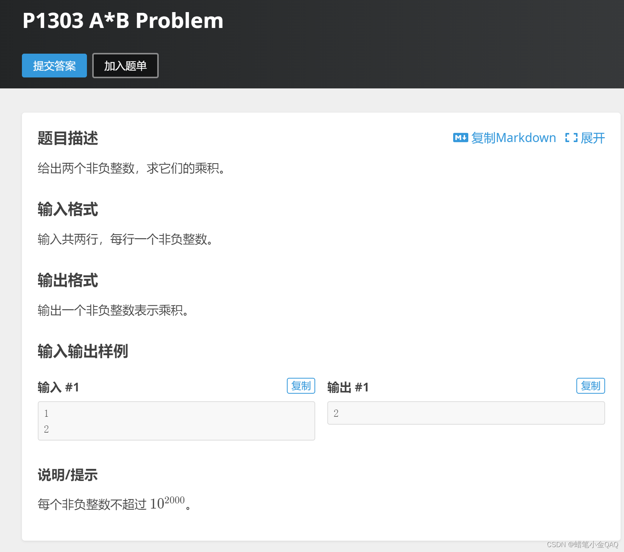The width and height of the screenshot is (624, 552).
Task: Click the 输入 #1 label
Action: pos(59,387)
